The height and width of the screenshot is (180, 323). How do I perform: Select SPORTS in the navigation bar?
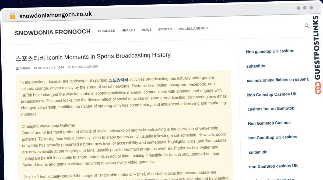point(165,29)
